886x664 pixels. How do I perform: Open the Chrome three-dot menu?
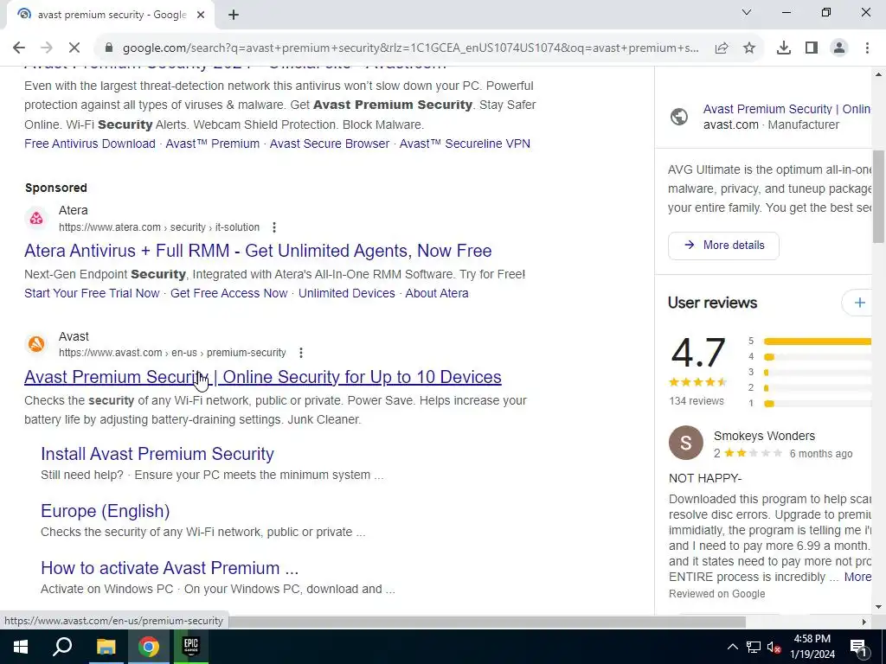[x=867, y=48]
